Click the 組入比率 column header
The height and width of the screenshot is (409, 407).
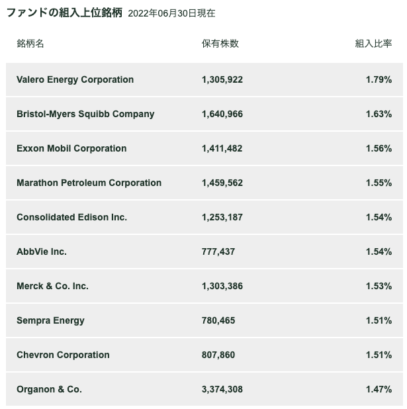pos(373,44)
